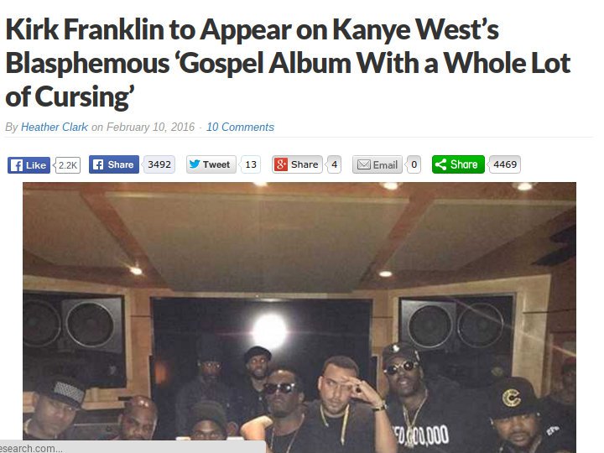Click the green share network icon
The height and width of the screenshot is (453, 604).
tap(440, 164)
